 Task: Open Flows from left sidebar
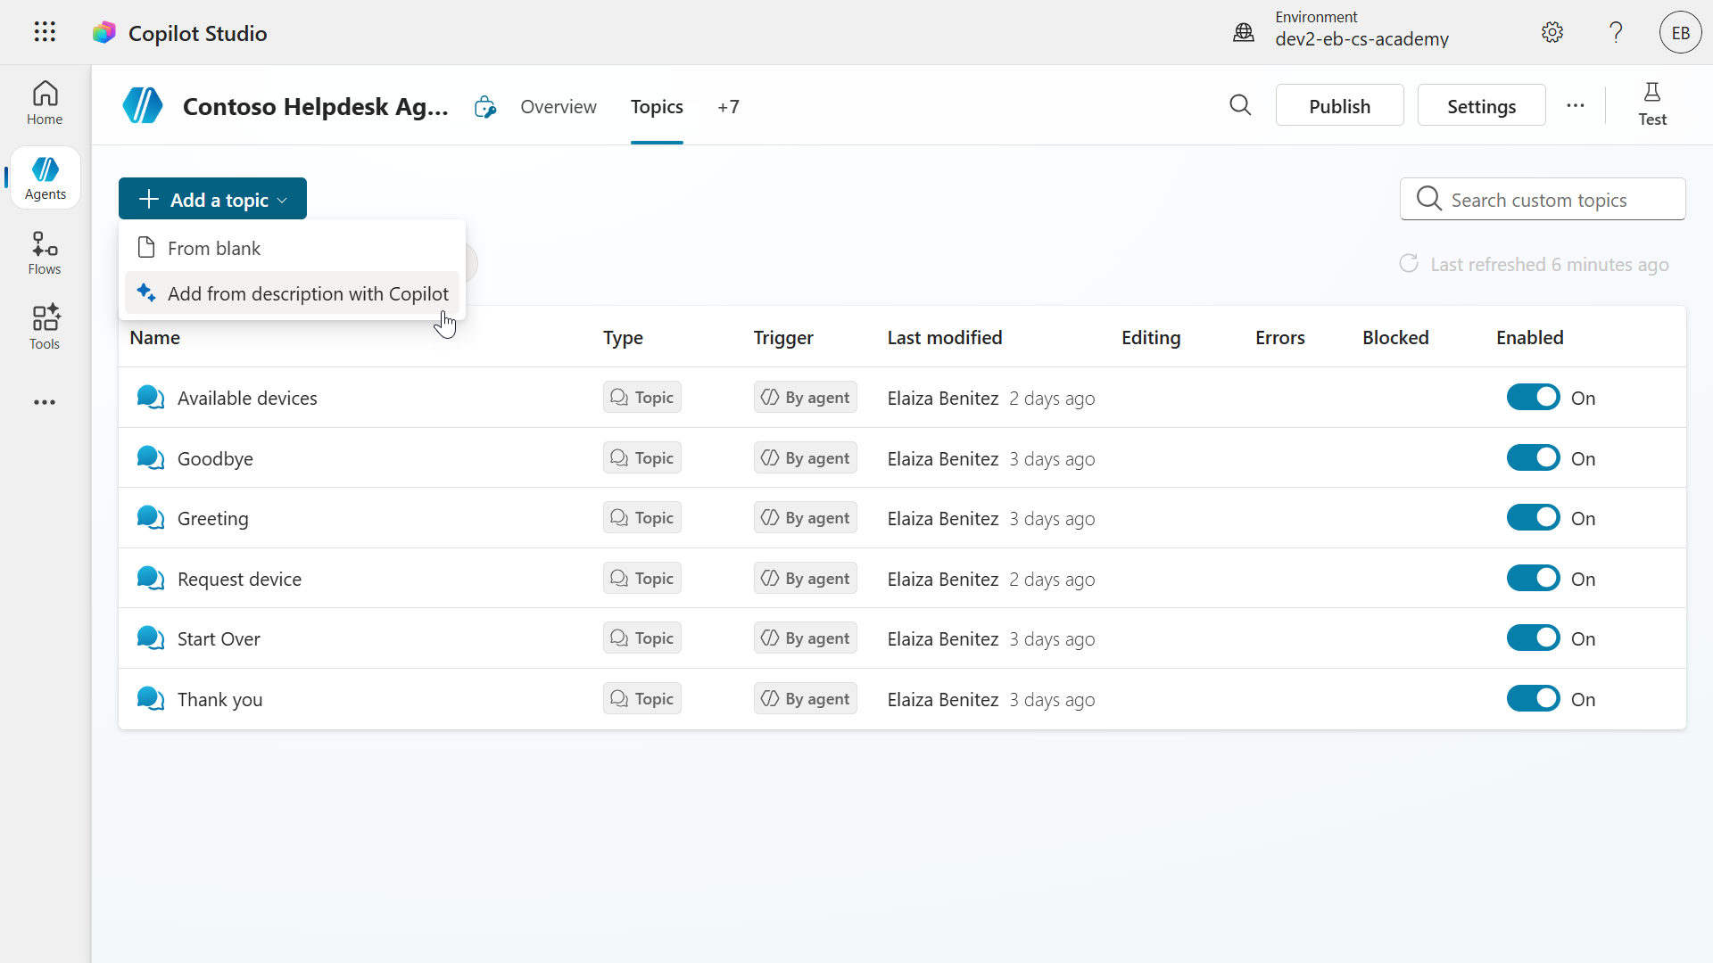45,253
